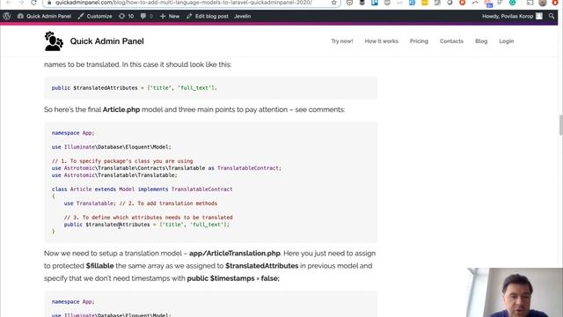Click the bold $translatedAttributes in paragraph
563x317 pixels.
coord(262,266)
